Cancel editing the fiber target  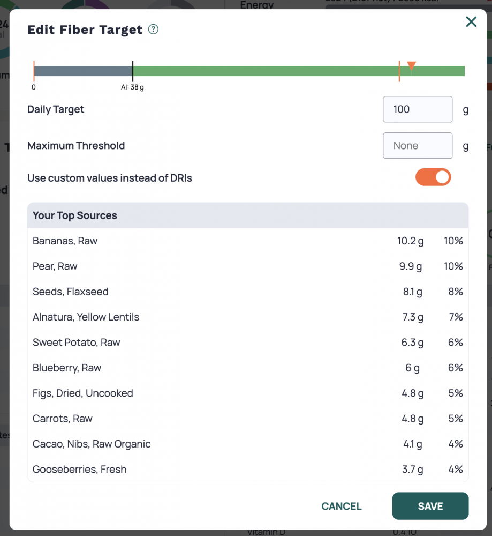(342, 507)
